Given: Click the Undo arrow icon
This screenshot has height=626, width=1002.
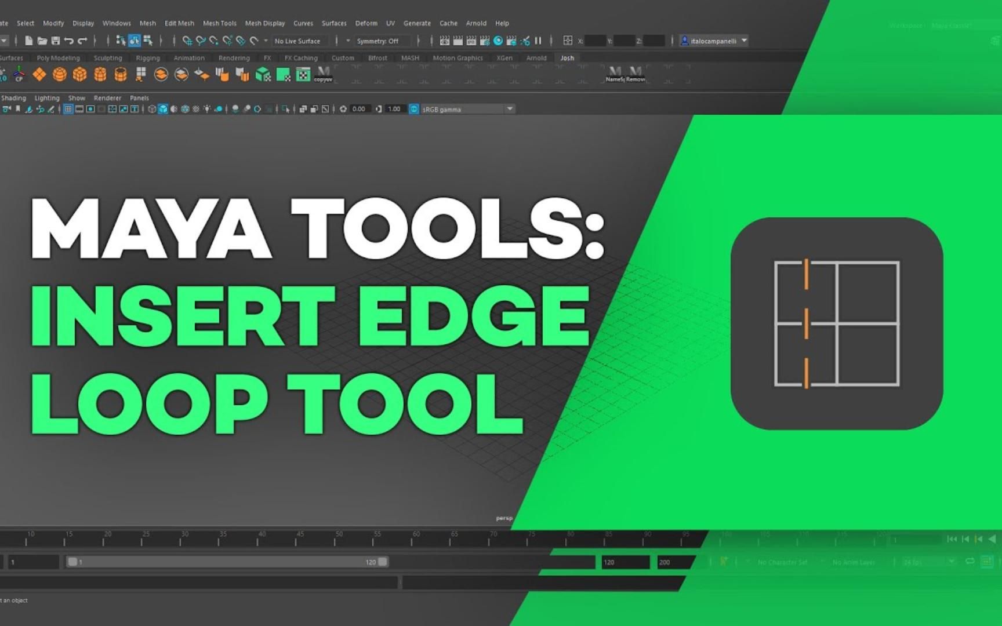Looking at the screenshot, I should [69, 41].
